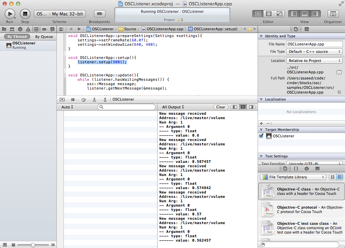Open the Quick Help inspector tab
The height and width of the screenshot is (248, 345).
306,29
